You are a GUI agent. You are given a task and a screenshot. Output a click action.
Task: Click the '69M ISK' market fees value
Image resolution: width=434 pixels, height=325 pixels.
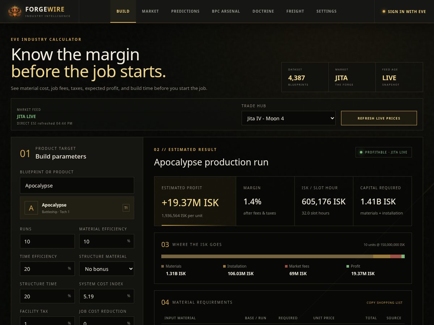tap(298, 273)
